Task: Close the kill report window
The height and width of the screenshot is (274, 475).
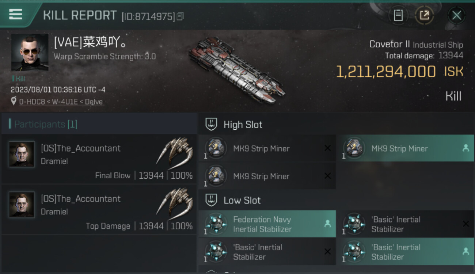Action: point(456,15)
